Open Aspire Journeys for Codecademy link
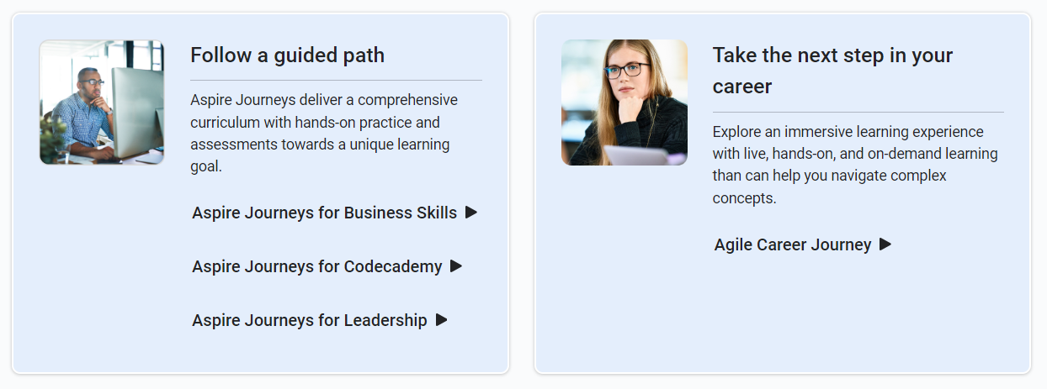 (x=316, y=266)
